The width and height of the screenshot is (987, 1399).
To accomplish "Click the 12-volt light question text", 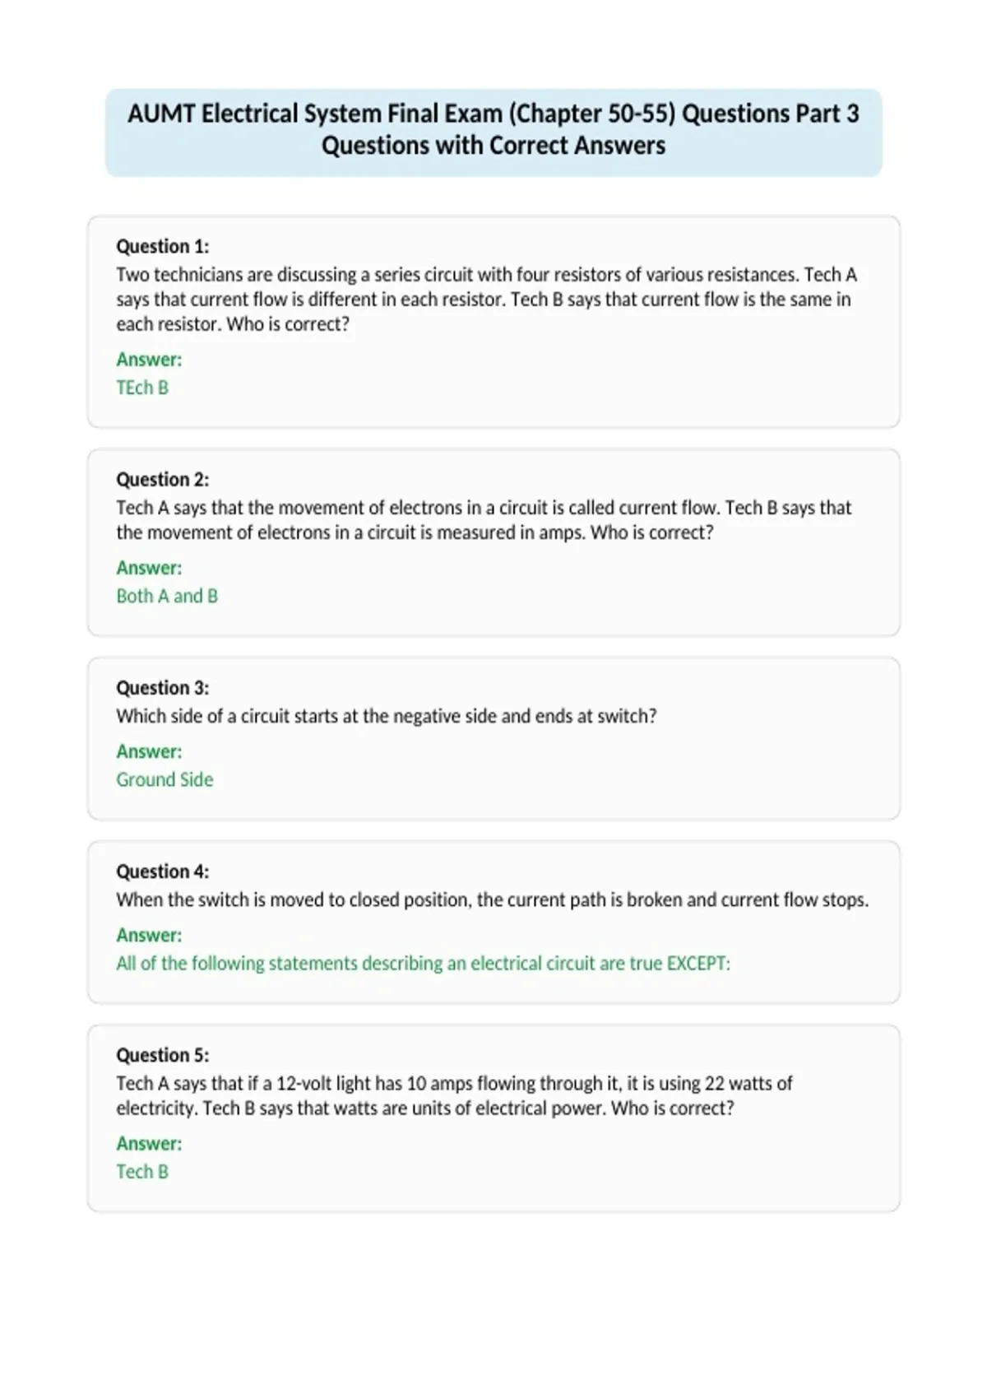I will point(454,1095).
